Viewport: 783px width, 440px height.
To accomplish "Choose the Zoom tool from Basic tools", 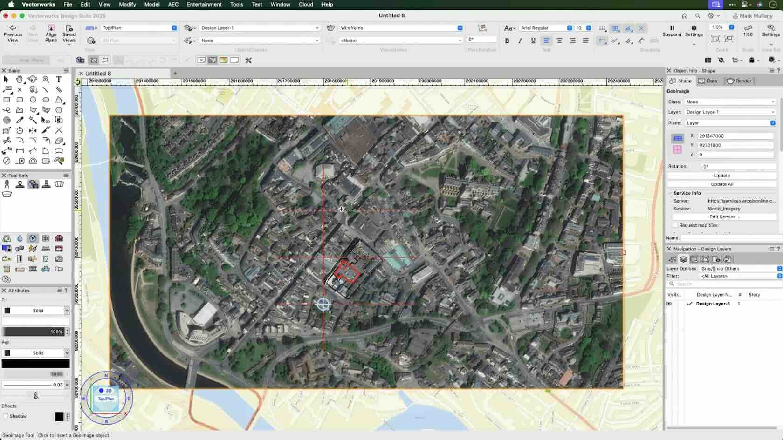I will click(x=46, y=79).
